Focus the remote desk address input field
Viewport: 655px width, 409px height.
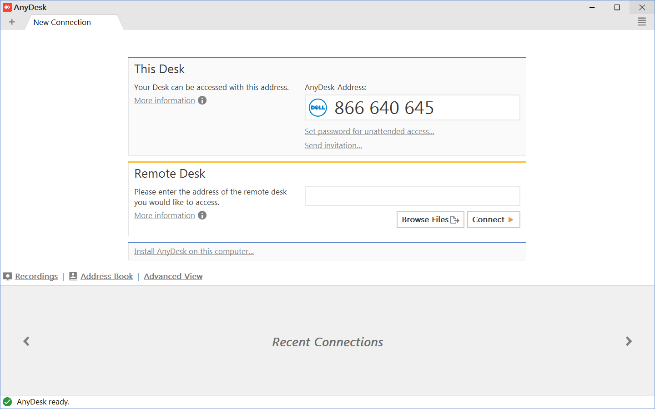[413, 196]
